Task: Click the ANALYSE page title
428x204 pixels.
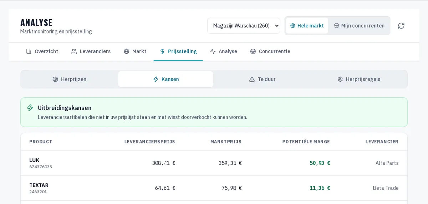Action: coord(36,22)
